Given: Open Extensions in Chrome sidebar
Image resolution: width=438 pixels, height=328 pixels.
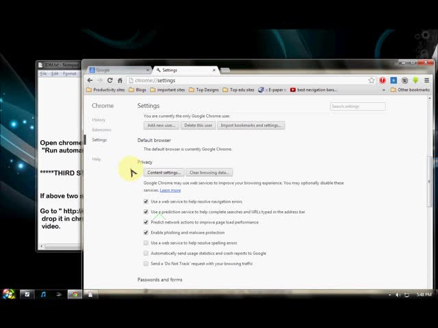Looking at the screenshot, I should [x=102, y=130].
